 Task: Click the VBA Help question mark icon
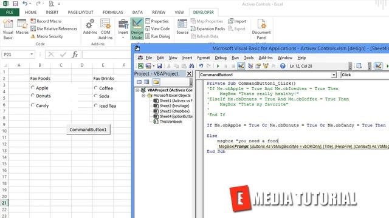click(282, 66)
